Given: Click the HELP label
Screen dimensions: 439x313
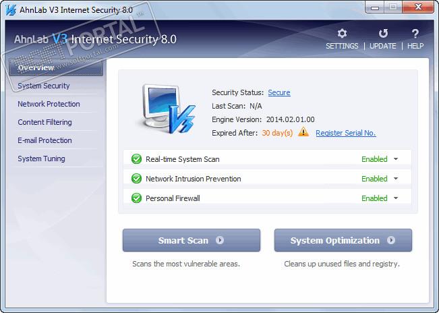Looking at the screenshot, I should [415, 46].
